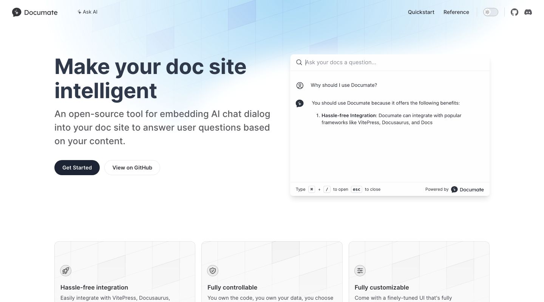
Task: Open the Ask AI chat
Action: click(87, 12)
